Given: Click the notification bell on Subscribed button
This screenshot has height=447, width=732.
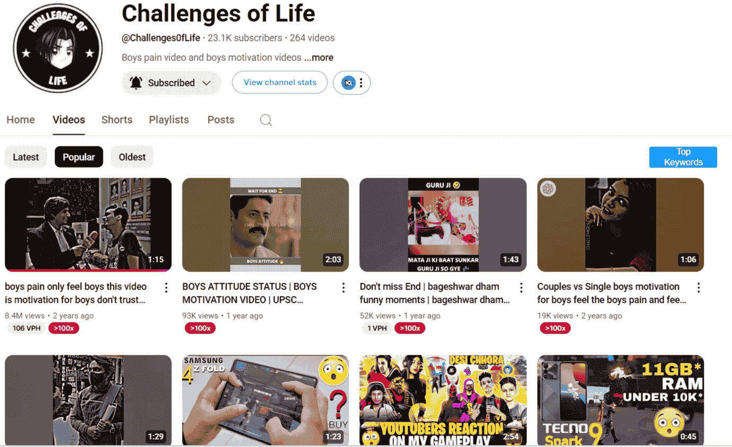Looking at the screenshot, I should click(x=136, y=83).
